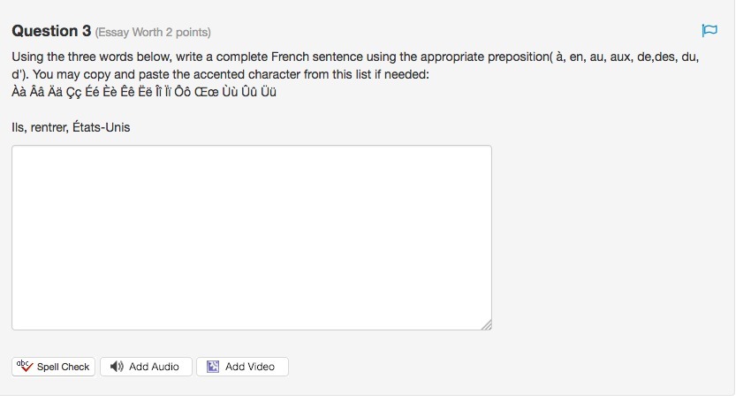Viewport: 751px width, 402px height.
Task: Click the "Essay Worth 2 points" label
Action: 153,33
